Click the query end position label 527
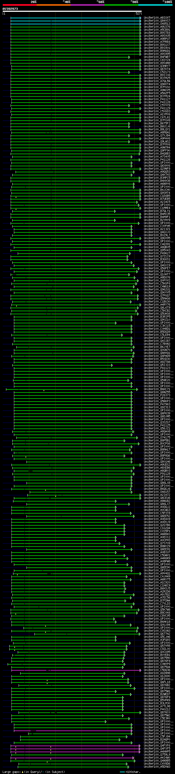Viewport: 175px width, 774px height. pos(138,13)
